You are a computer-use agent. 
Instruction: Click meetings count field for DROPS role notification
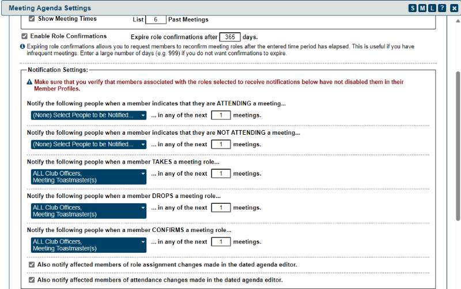tap(221, 208)
